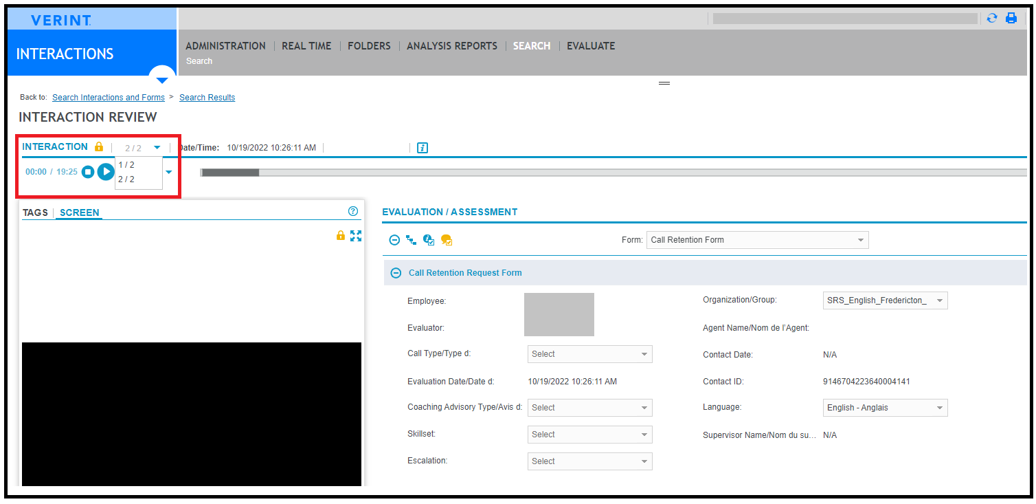Click the yellow comments icon in evaluation toolbar

coord(447,240)
